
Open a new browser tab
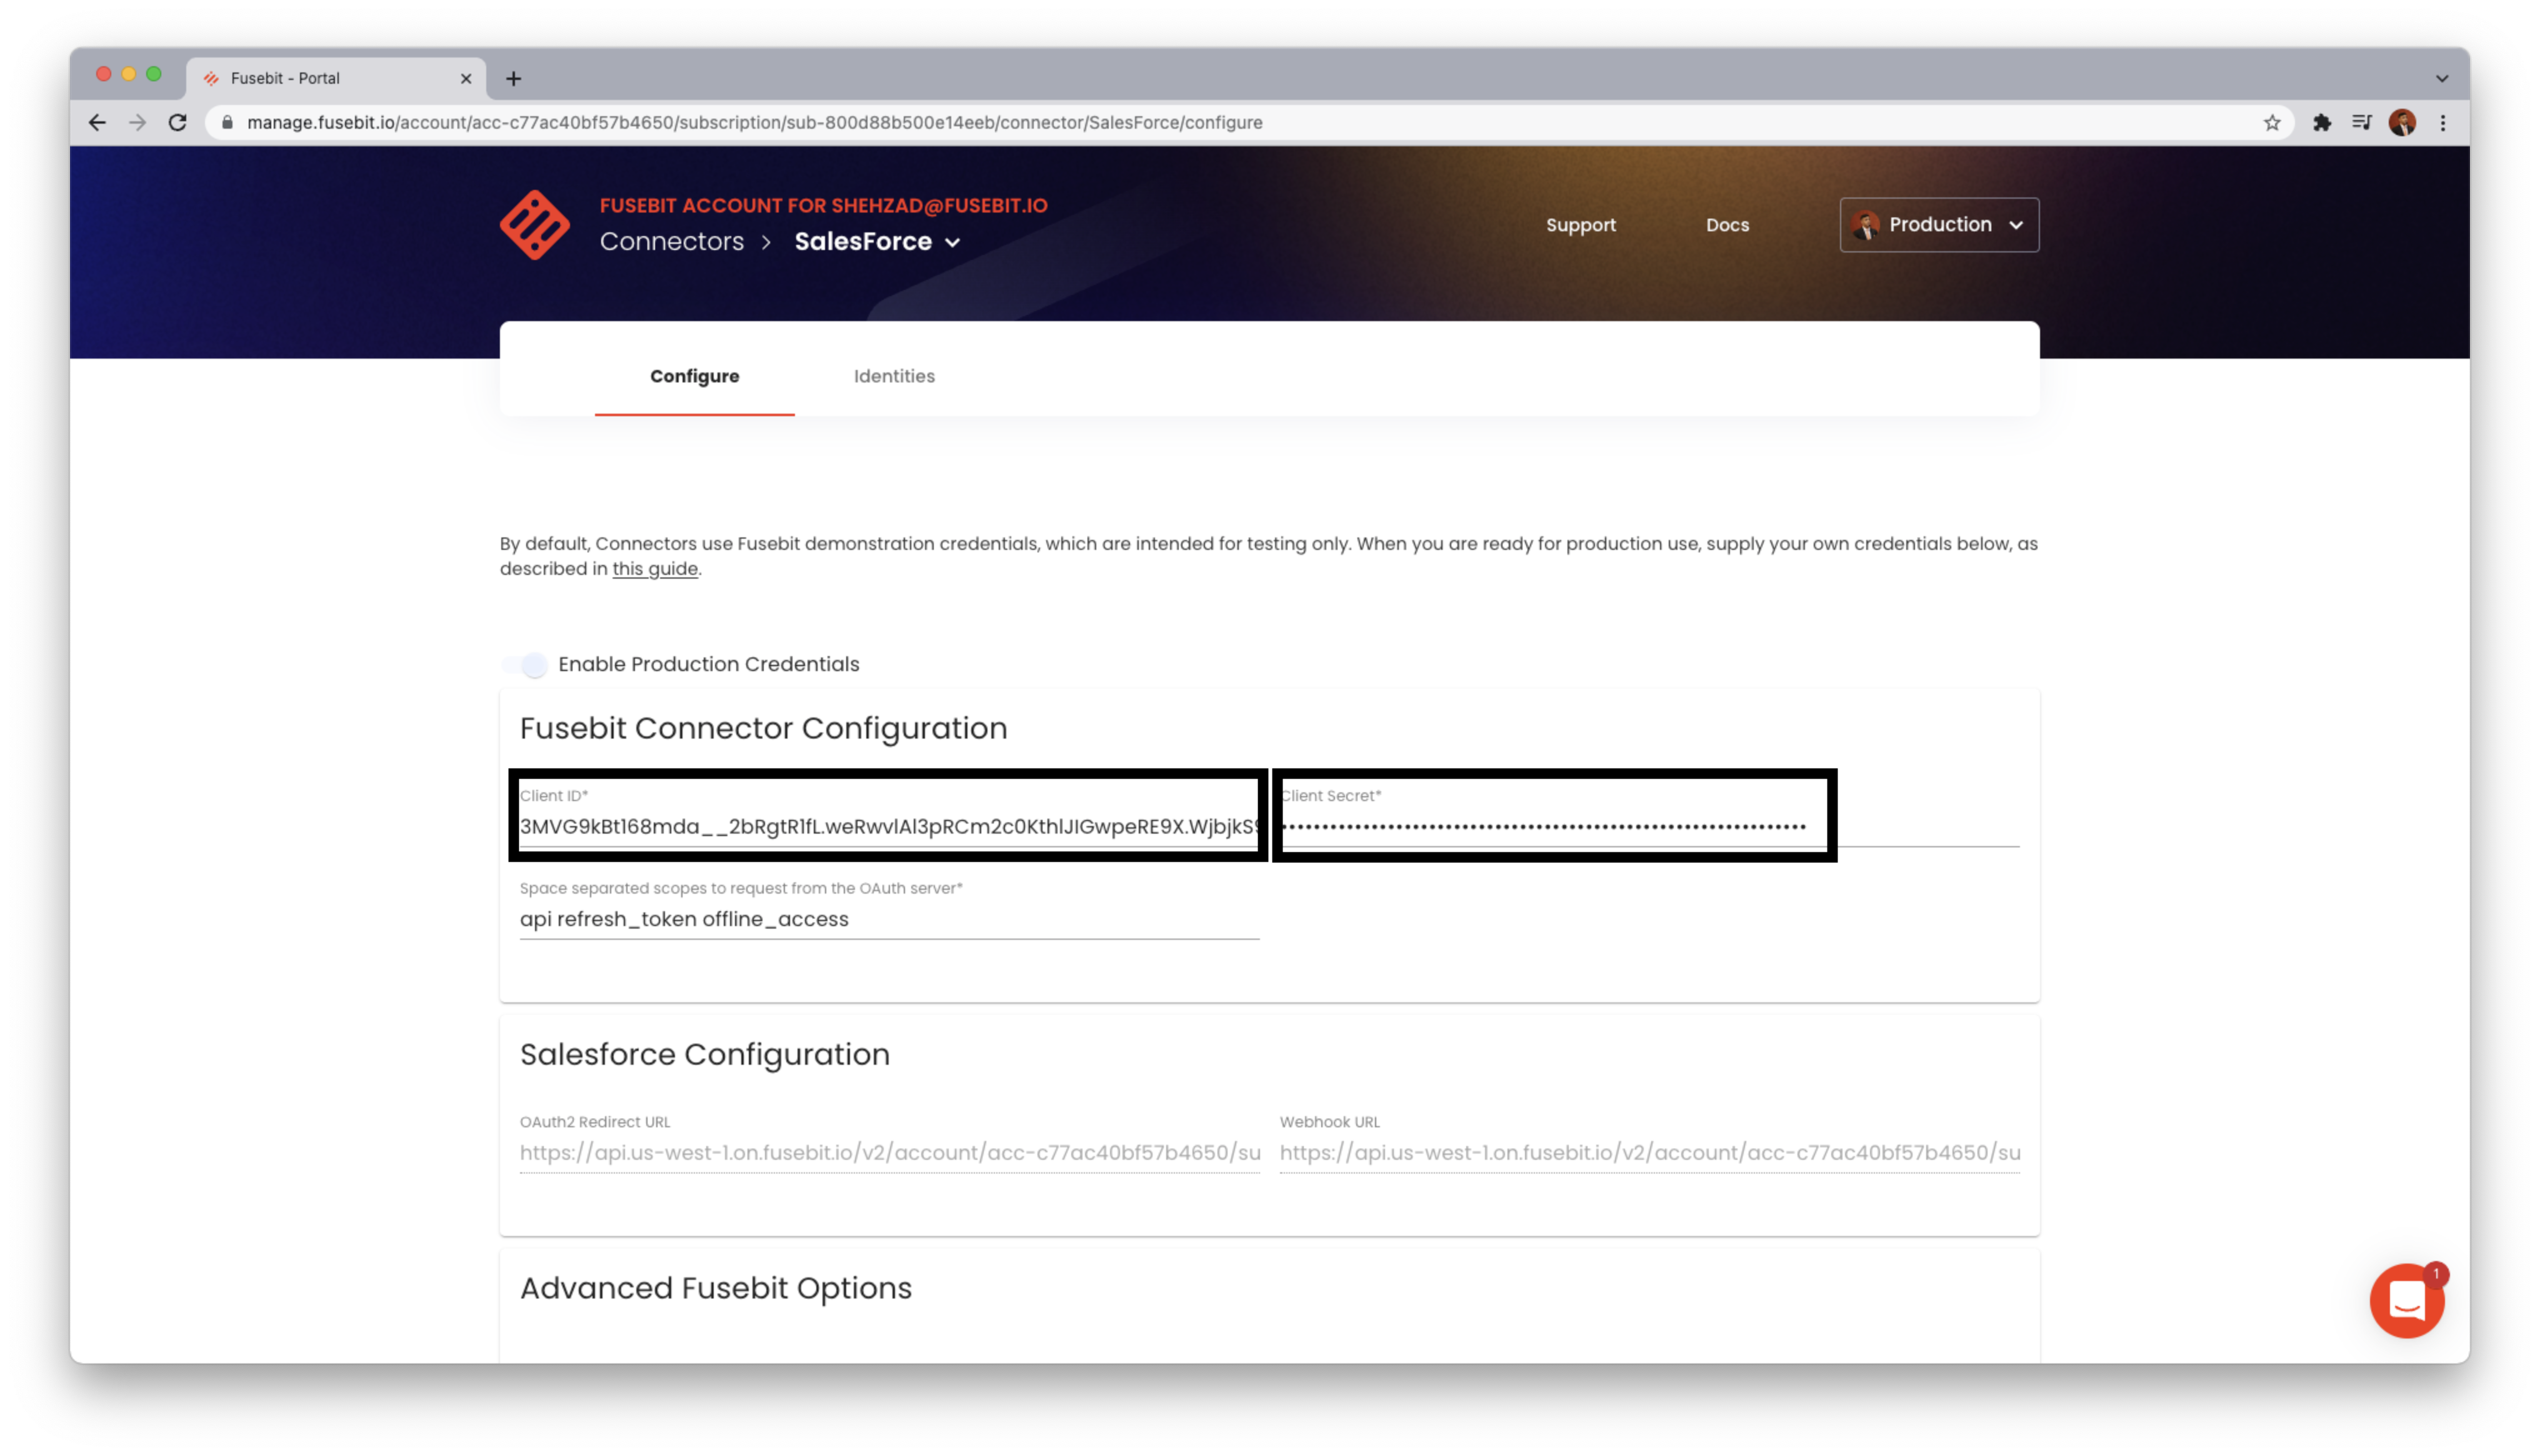tap(513, 78)
